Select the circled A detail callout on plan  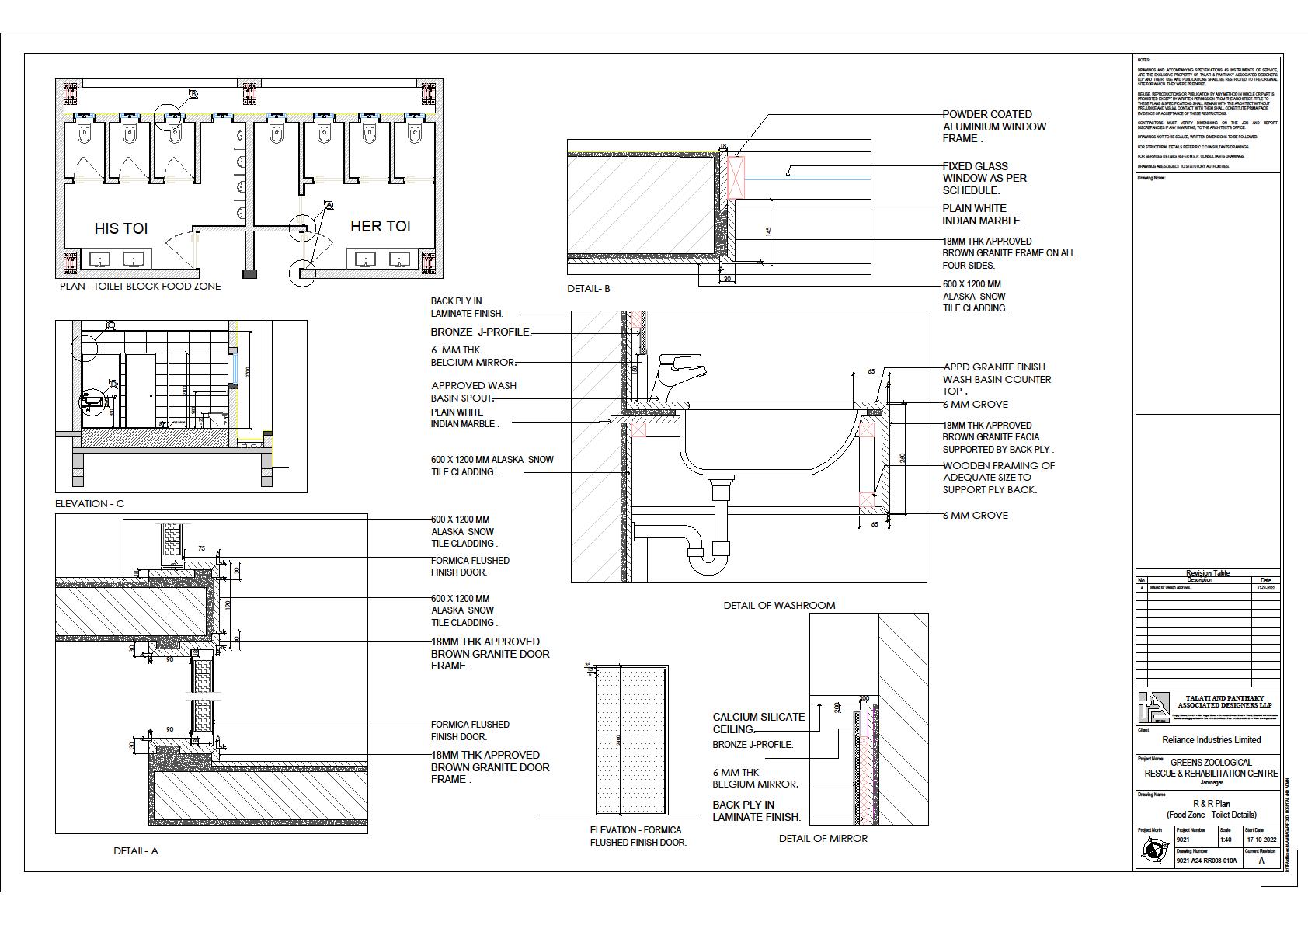(x=328, y=205)
